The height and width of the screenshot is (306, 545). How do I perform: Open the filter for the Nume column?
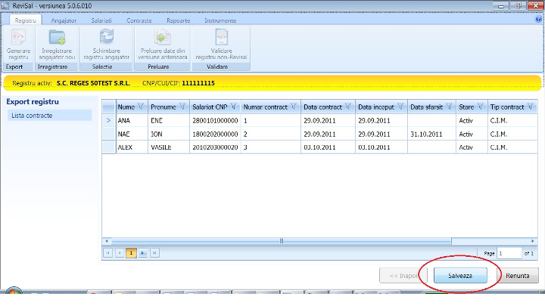coord(141,107)
